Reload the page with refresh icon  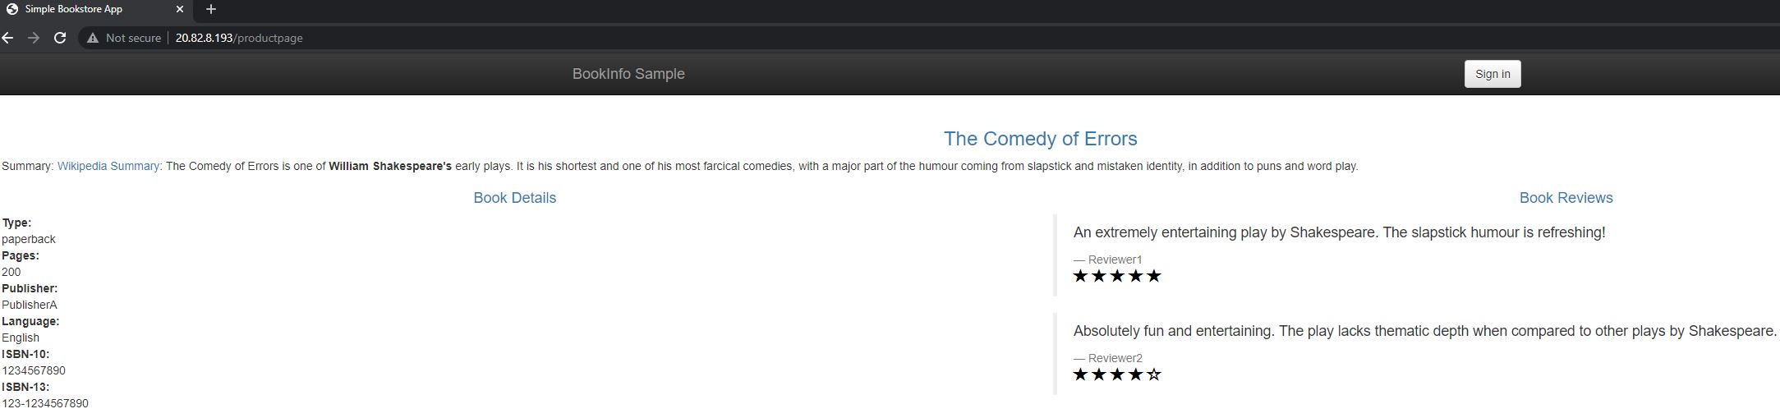click(x=60, y=38)
